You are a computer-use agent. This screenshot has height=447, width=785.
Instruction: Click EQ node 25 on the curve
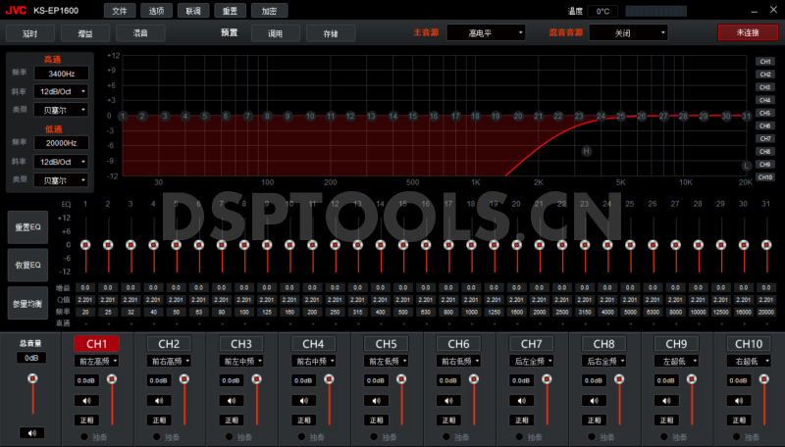point(621,116)
